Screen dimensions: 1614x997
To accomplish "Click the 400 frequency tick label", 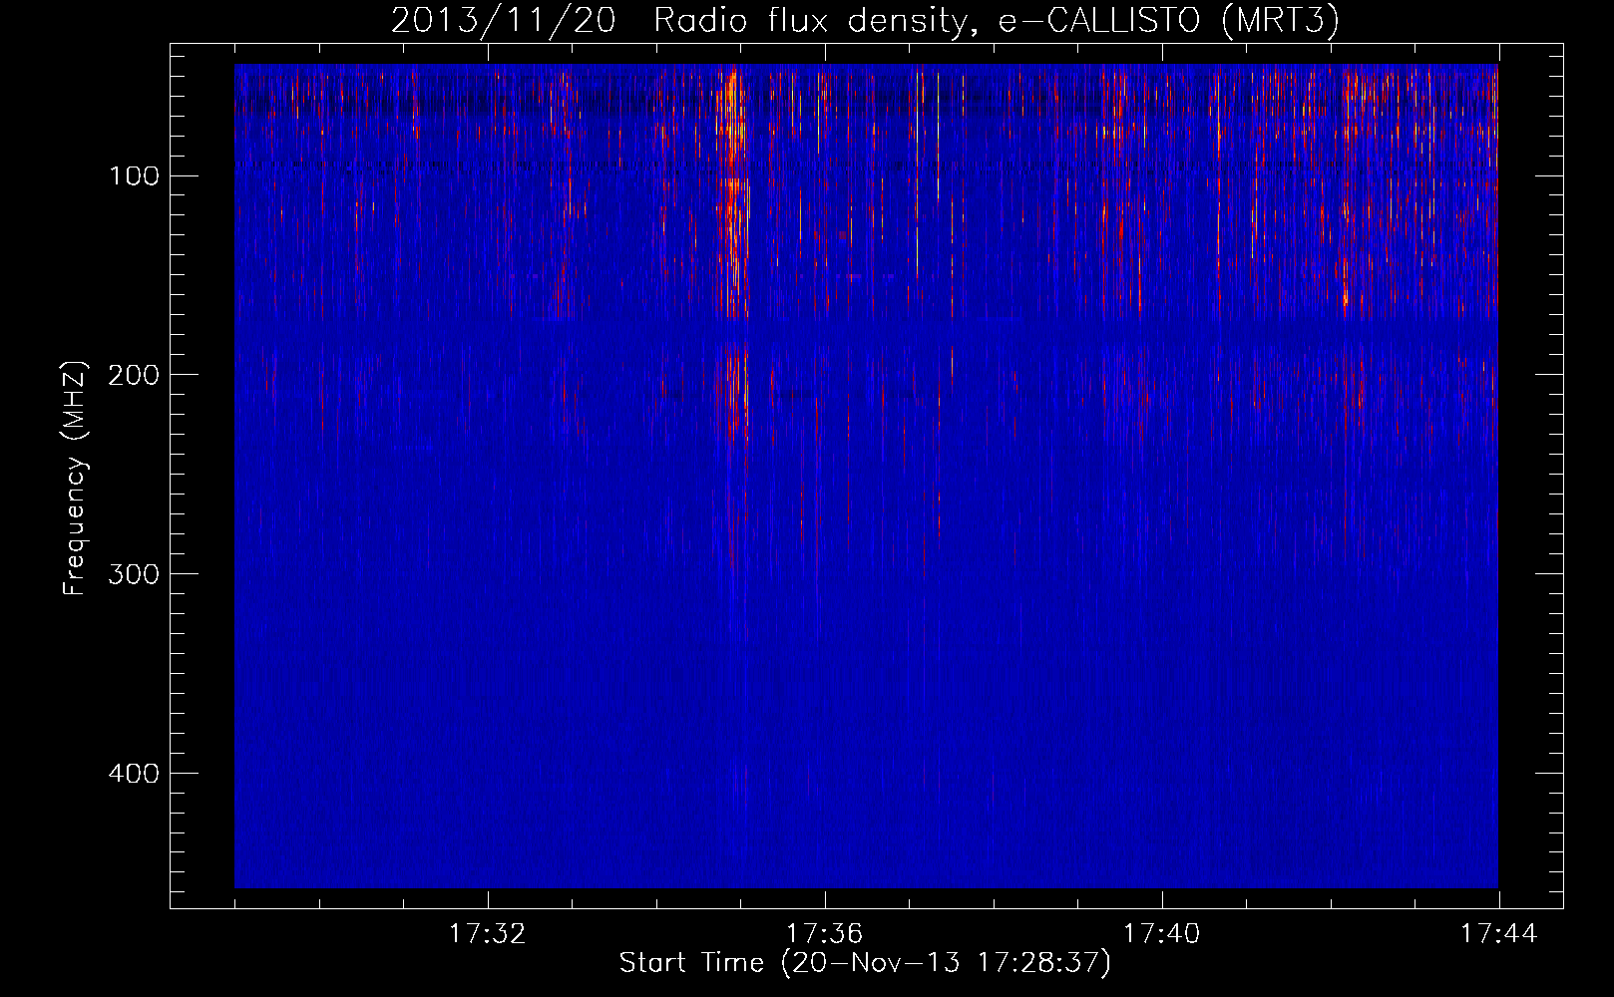I will pyautogui.click(x=134, y=774).
